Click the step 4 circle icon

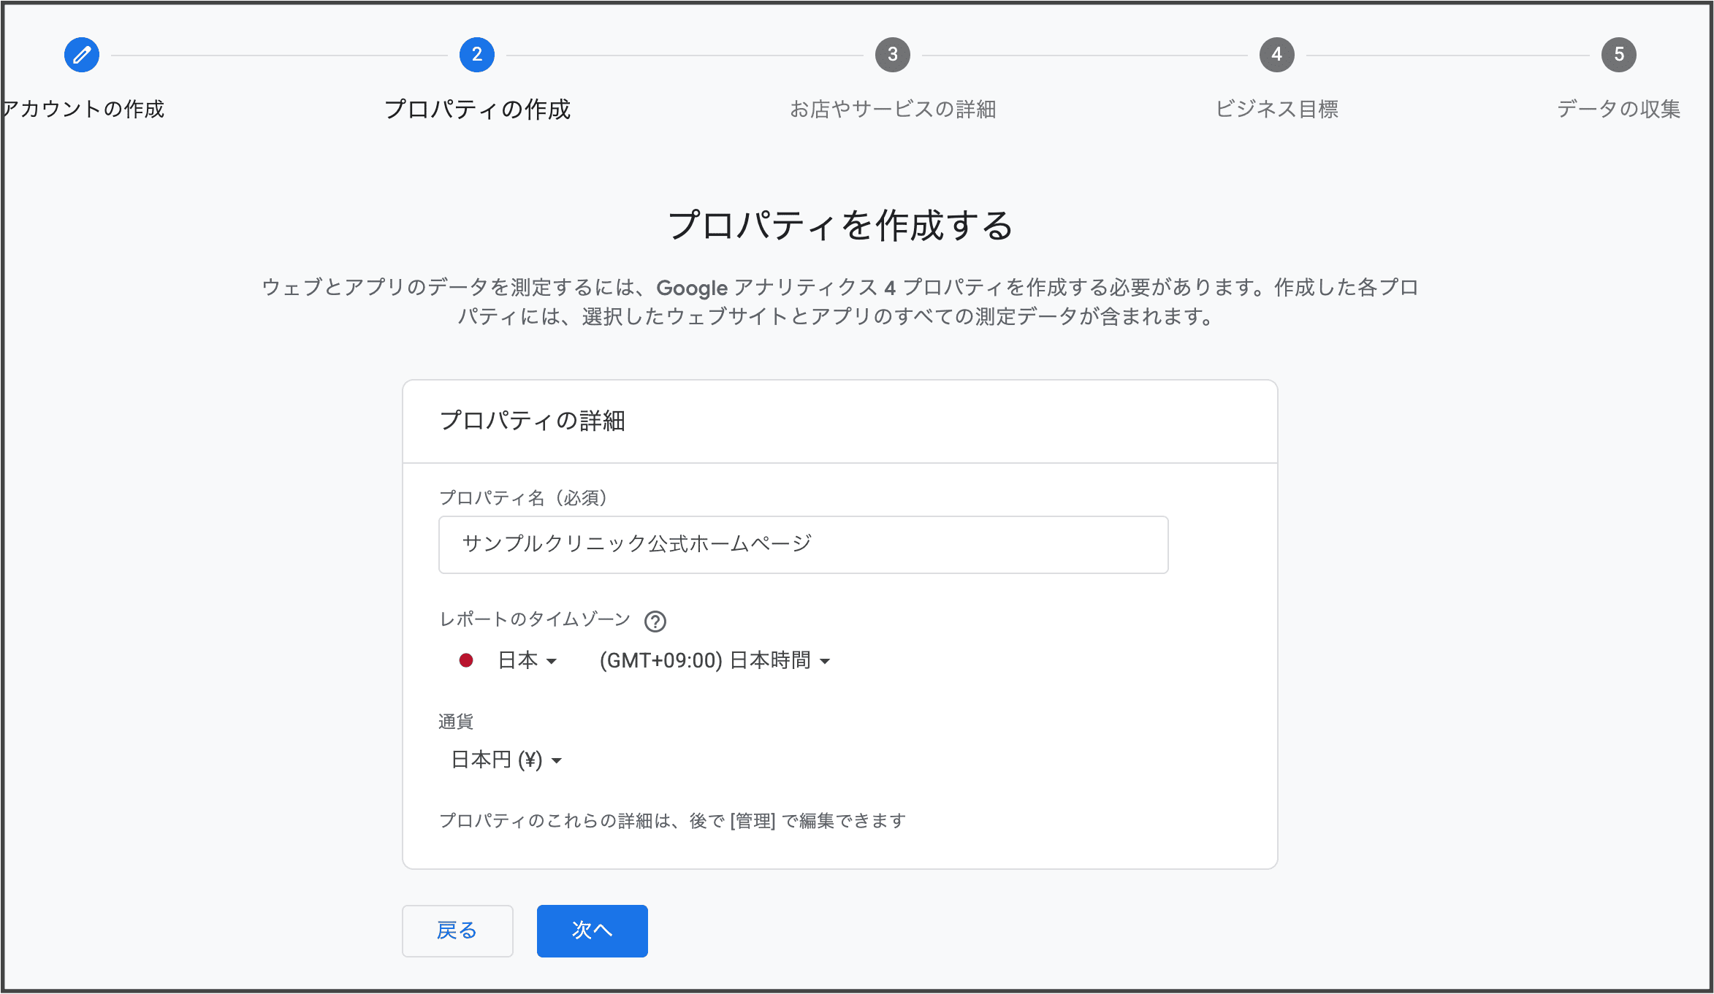pyautogui.click(x=1277, y=55)
